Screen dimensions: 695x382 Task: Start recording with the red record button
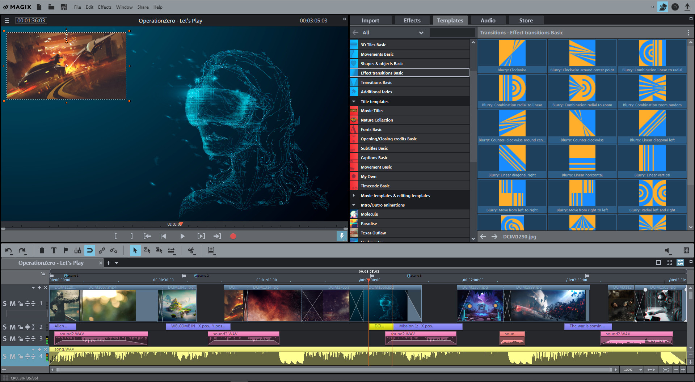[x=233, y=236]
